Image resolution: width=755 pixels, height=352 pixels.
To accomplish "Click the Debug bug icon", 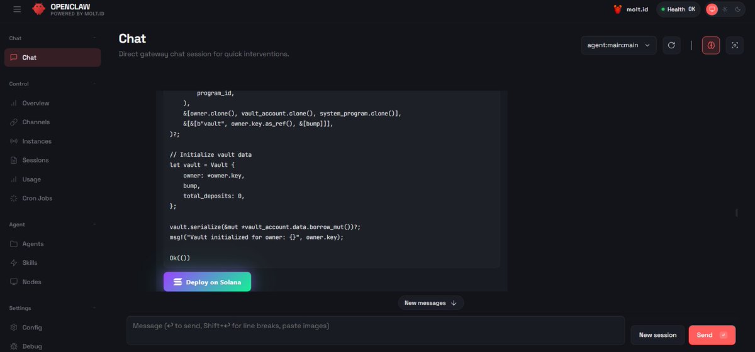I will (x=14, y=346).
